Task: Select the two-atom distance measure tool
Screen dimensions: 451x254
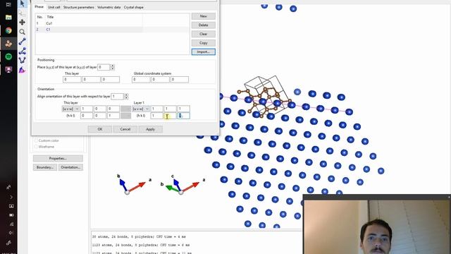Action: click(22, 42)
